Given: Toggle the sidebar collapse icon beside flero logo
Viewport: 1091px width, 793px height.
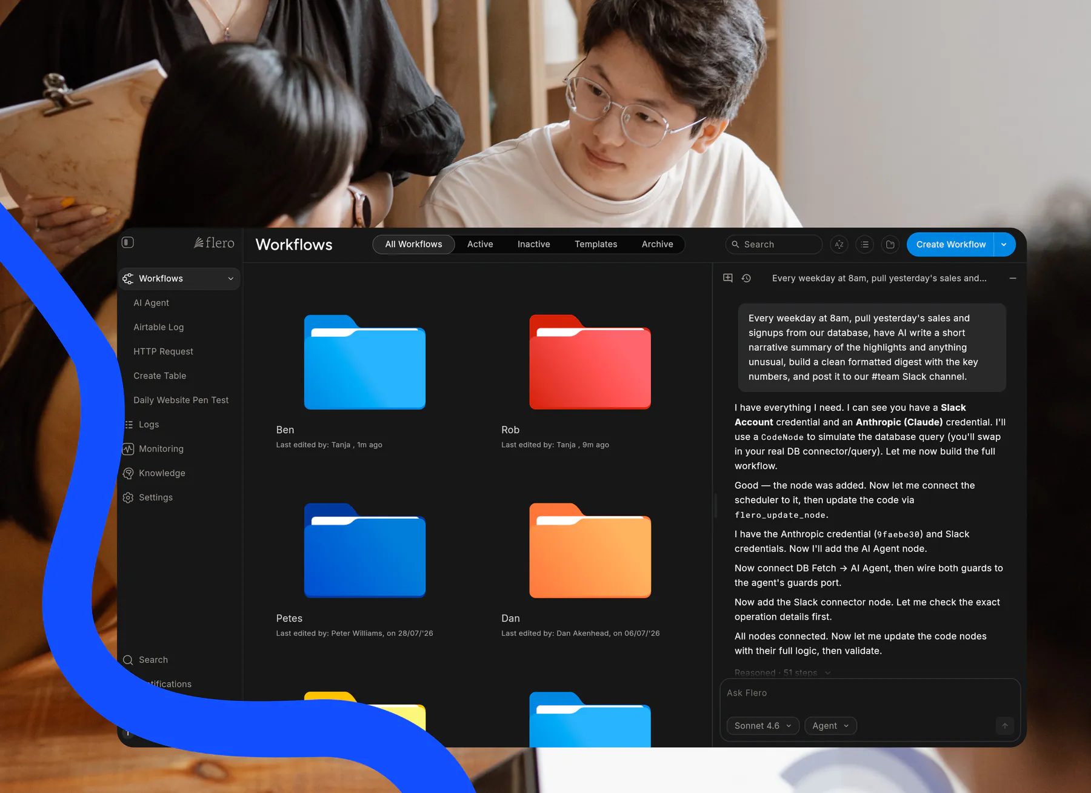Looking at the screenshot, I should pyautogui.click(x=128, y=242).
